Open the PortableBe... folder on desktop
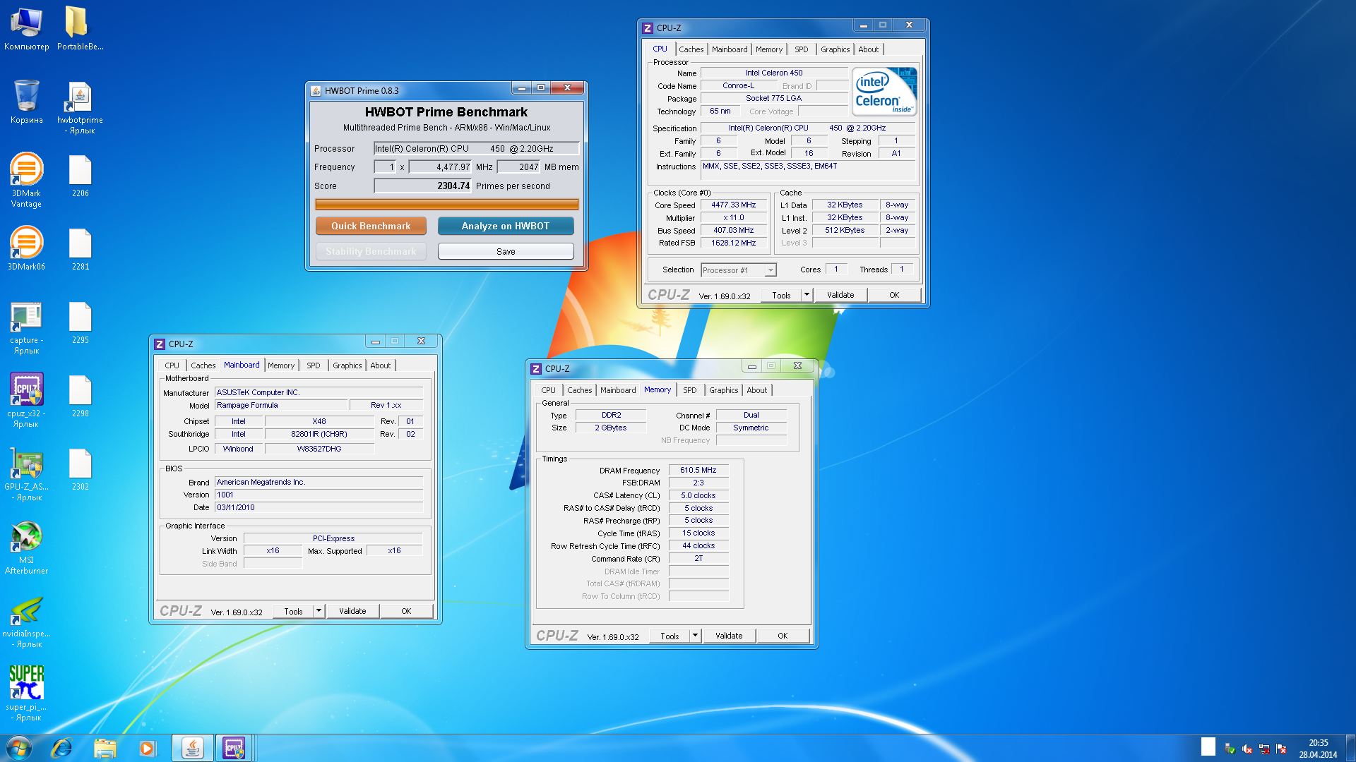Screen dimensions: 1356x762 [80, 28]
